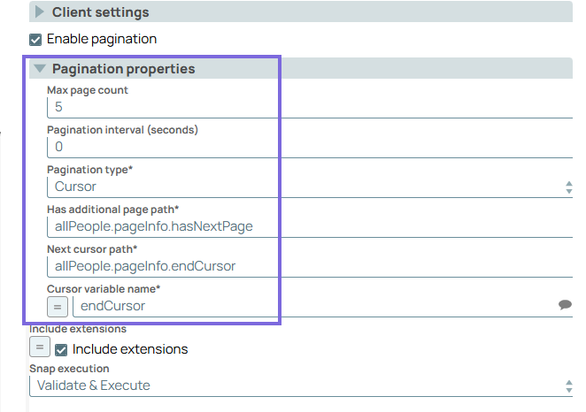Image resolution: width=586 pixels, height=412 pixels.
Task: Toggle expression button for Cursor variable name
Action: tap(57, 306)
